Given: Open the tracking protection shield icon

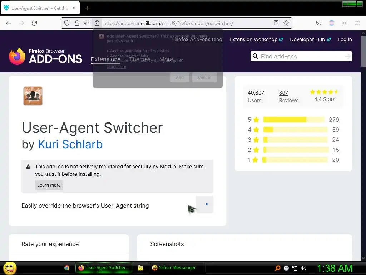Looking at the screenshot, I should [67, 23].
